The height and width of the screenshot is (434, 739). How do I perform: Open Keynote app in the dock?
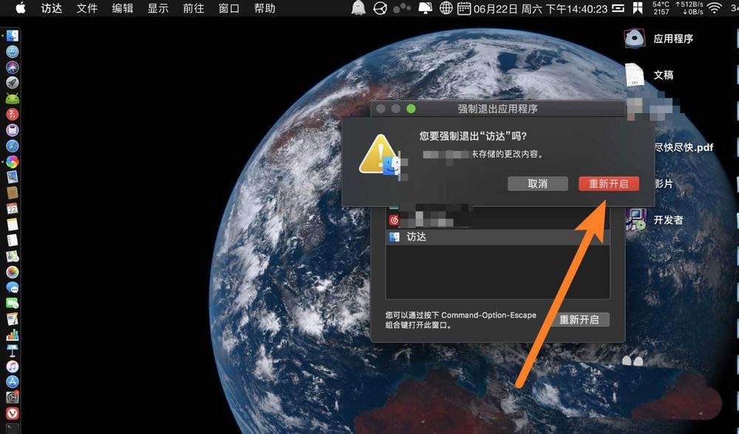[x=13, y=350]
